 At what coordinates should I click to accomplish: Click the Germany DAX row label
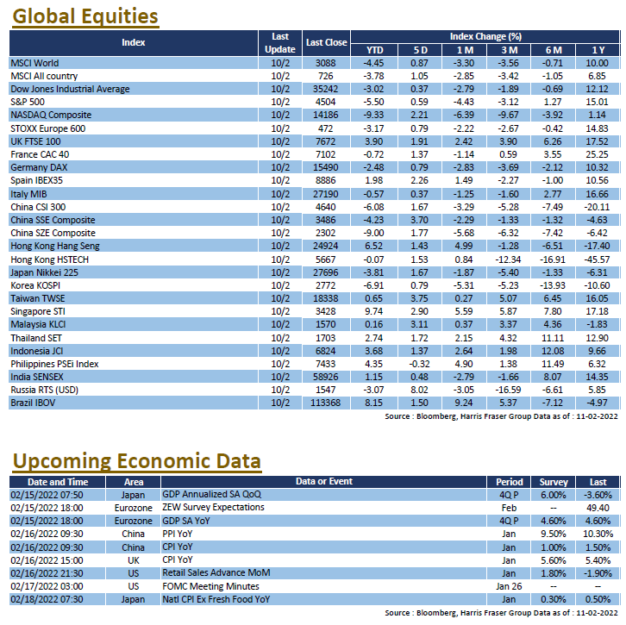[x=39, y=167]
